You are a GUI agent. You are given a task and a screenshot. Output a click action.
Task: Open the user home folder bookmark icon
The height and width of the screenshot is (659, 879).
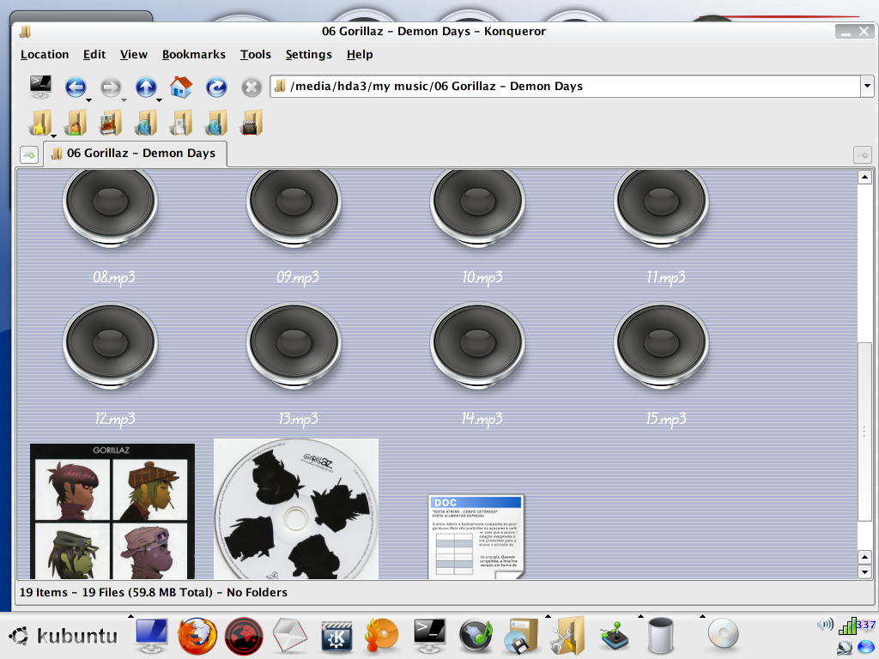click(76, 123)
